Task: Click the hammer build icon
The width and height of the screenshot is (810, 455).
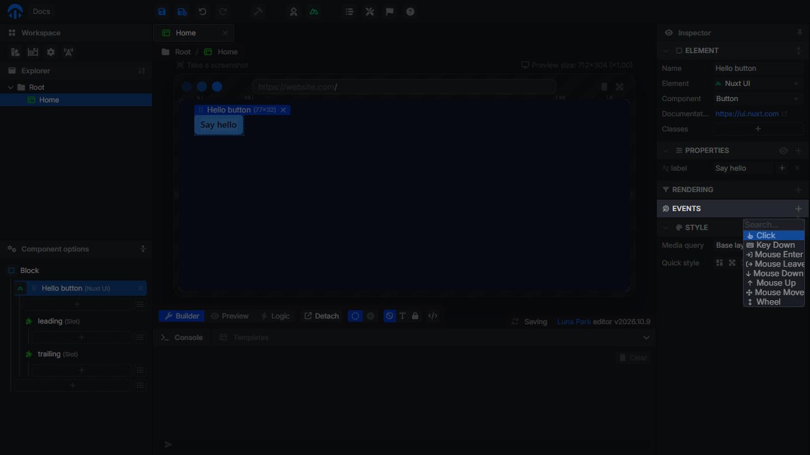Action: pyautogui.click(x=258, y=11)
